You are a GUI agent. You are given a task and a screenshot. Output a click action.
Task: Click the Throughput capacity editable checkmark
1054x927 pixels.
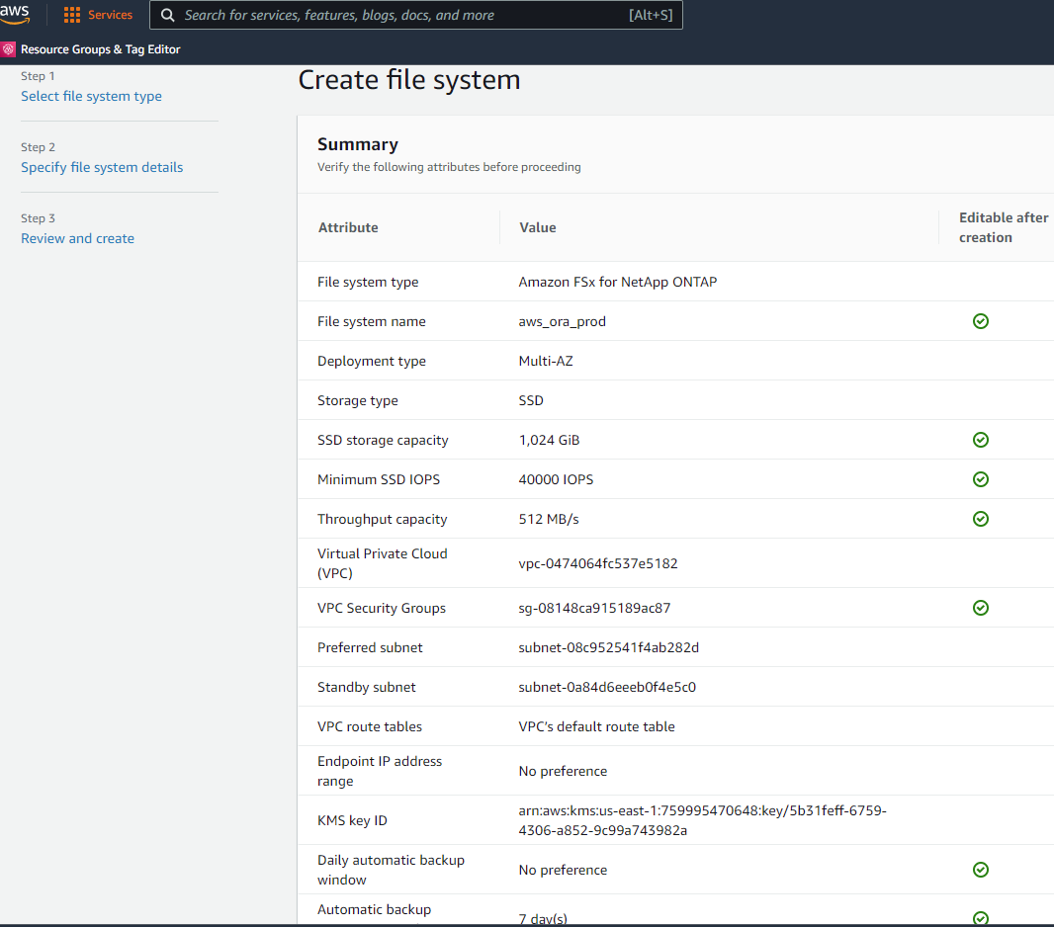tap(981, 519)
